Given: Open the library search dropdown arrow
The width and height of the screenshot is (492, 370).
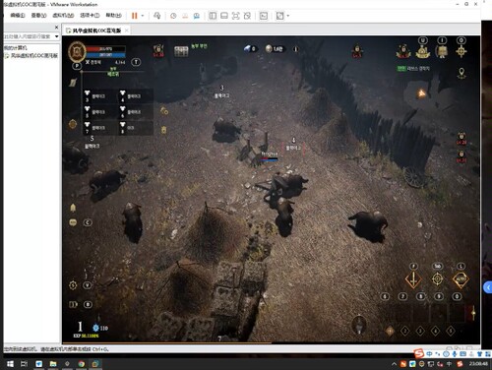Looking at the screenshot, I should point(57,36).
